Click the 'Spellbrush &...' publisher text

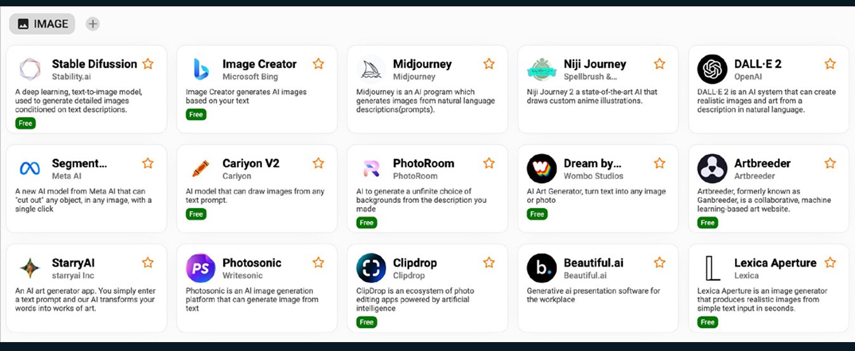[x=590, y=77]
